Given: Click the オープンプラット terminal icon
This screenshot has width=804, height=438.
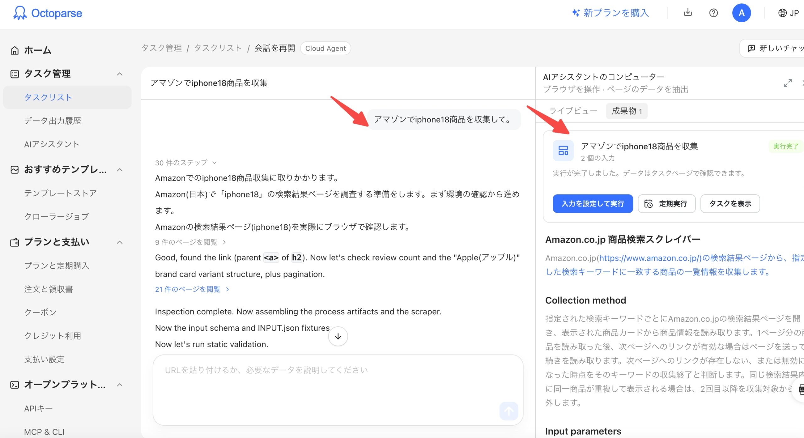Looking at the screenshot, I should click(14, 385).
